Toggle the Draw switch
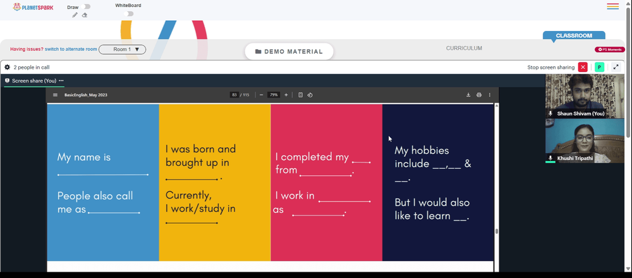 point(85,6)
